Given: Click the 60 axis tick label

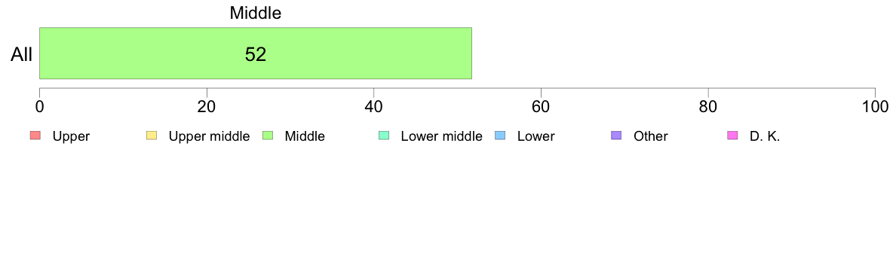Looking at the screenshot, I should point(541,107).
